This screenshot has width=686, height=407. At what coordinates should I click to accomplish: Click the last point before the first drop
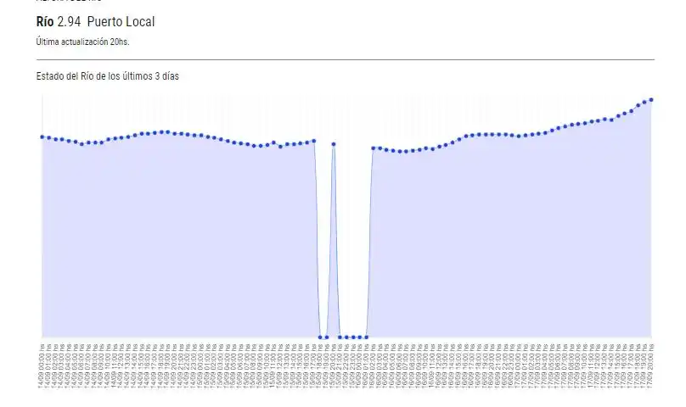tap(314, 141)
